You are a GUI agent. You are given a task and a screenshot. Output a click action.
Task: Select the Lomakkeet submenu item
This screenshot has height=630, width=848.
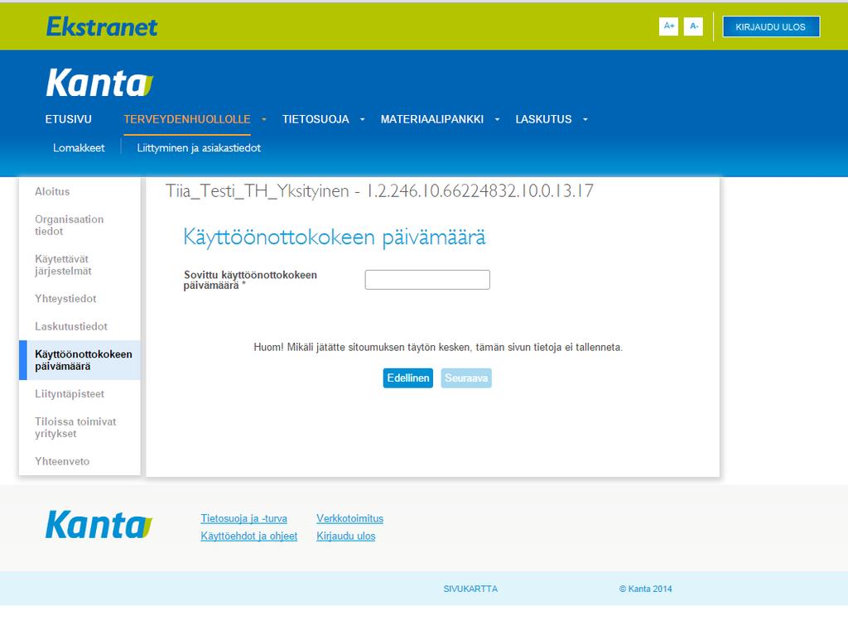pyautogui.click(x=79, y=147)
